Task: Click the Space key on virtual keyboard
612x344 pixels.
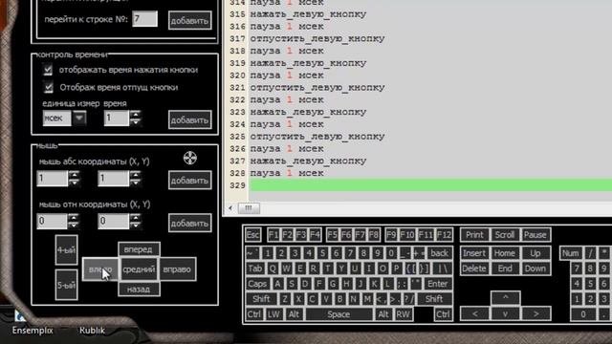Action: click(x=339, y=314)
